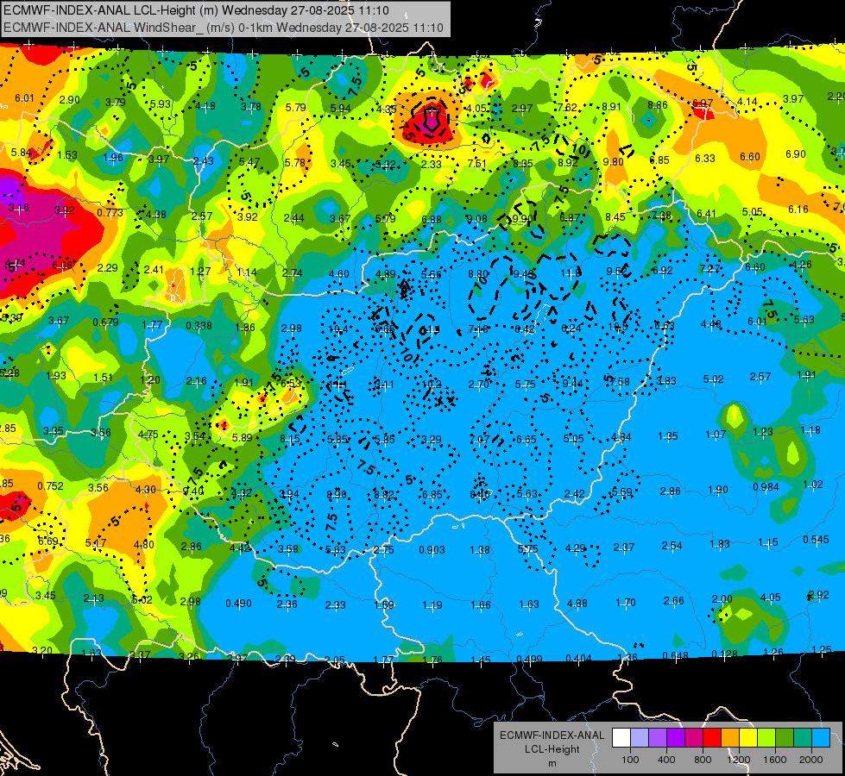845x776 pixels.
Task: Click the wind shear value 0.903
Action: tap(432, 550)
